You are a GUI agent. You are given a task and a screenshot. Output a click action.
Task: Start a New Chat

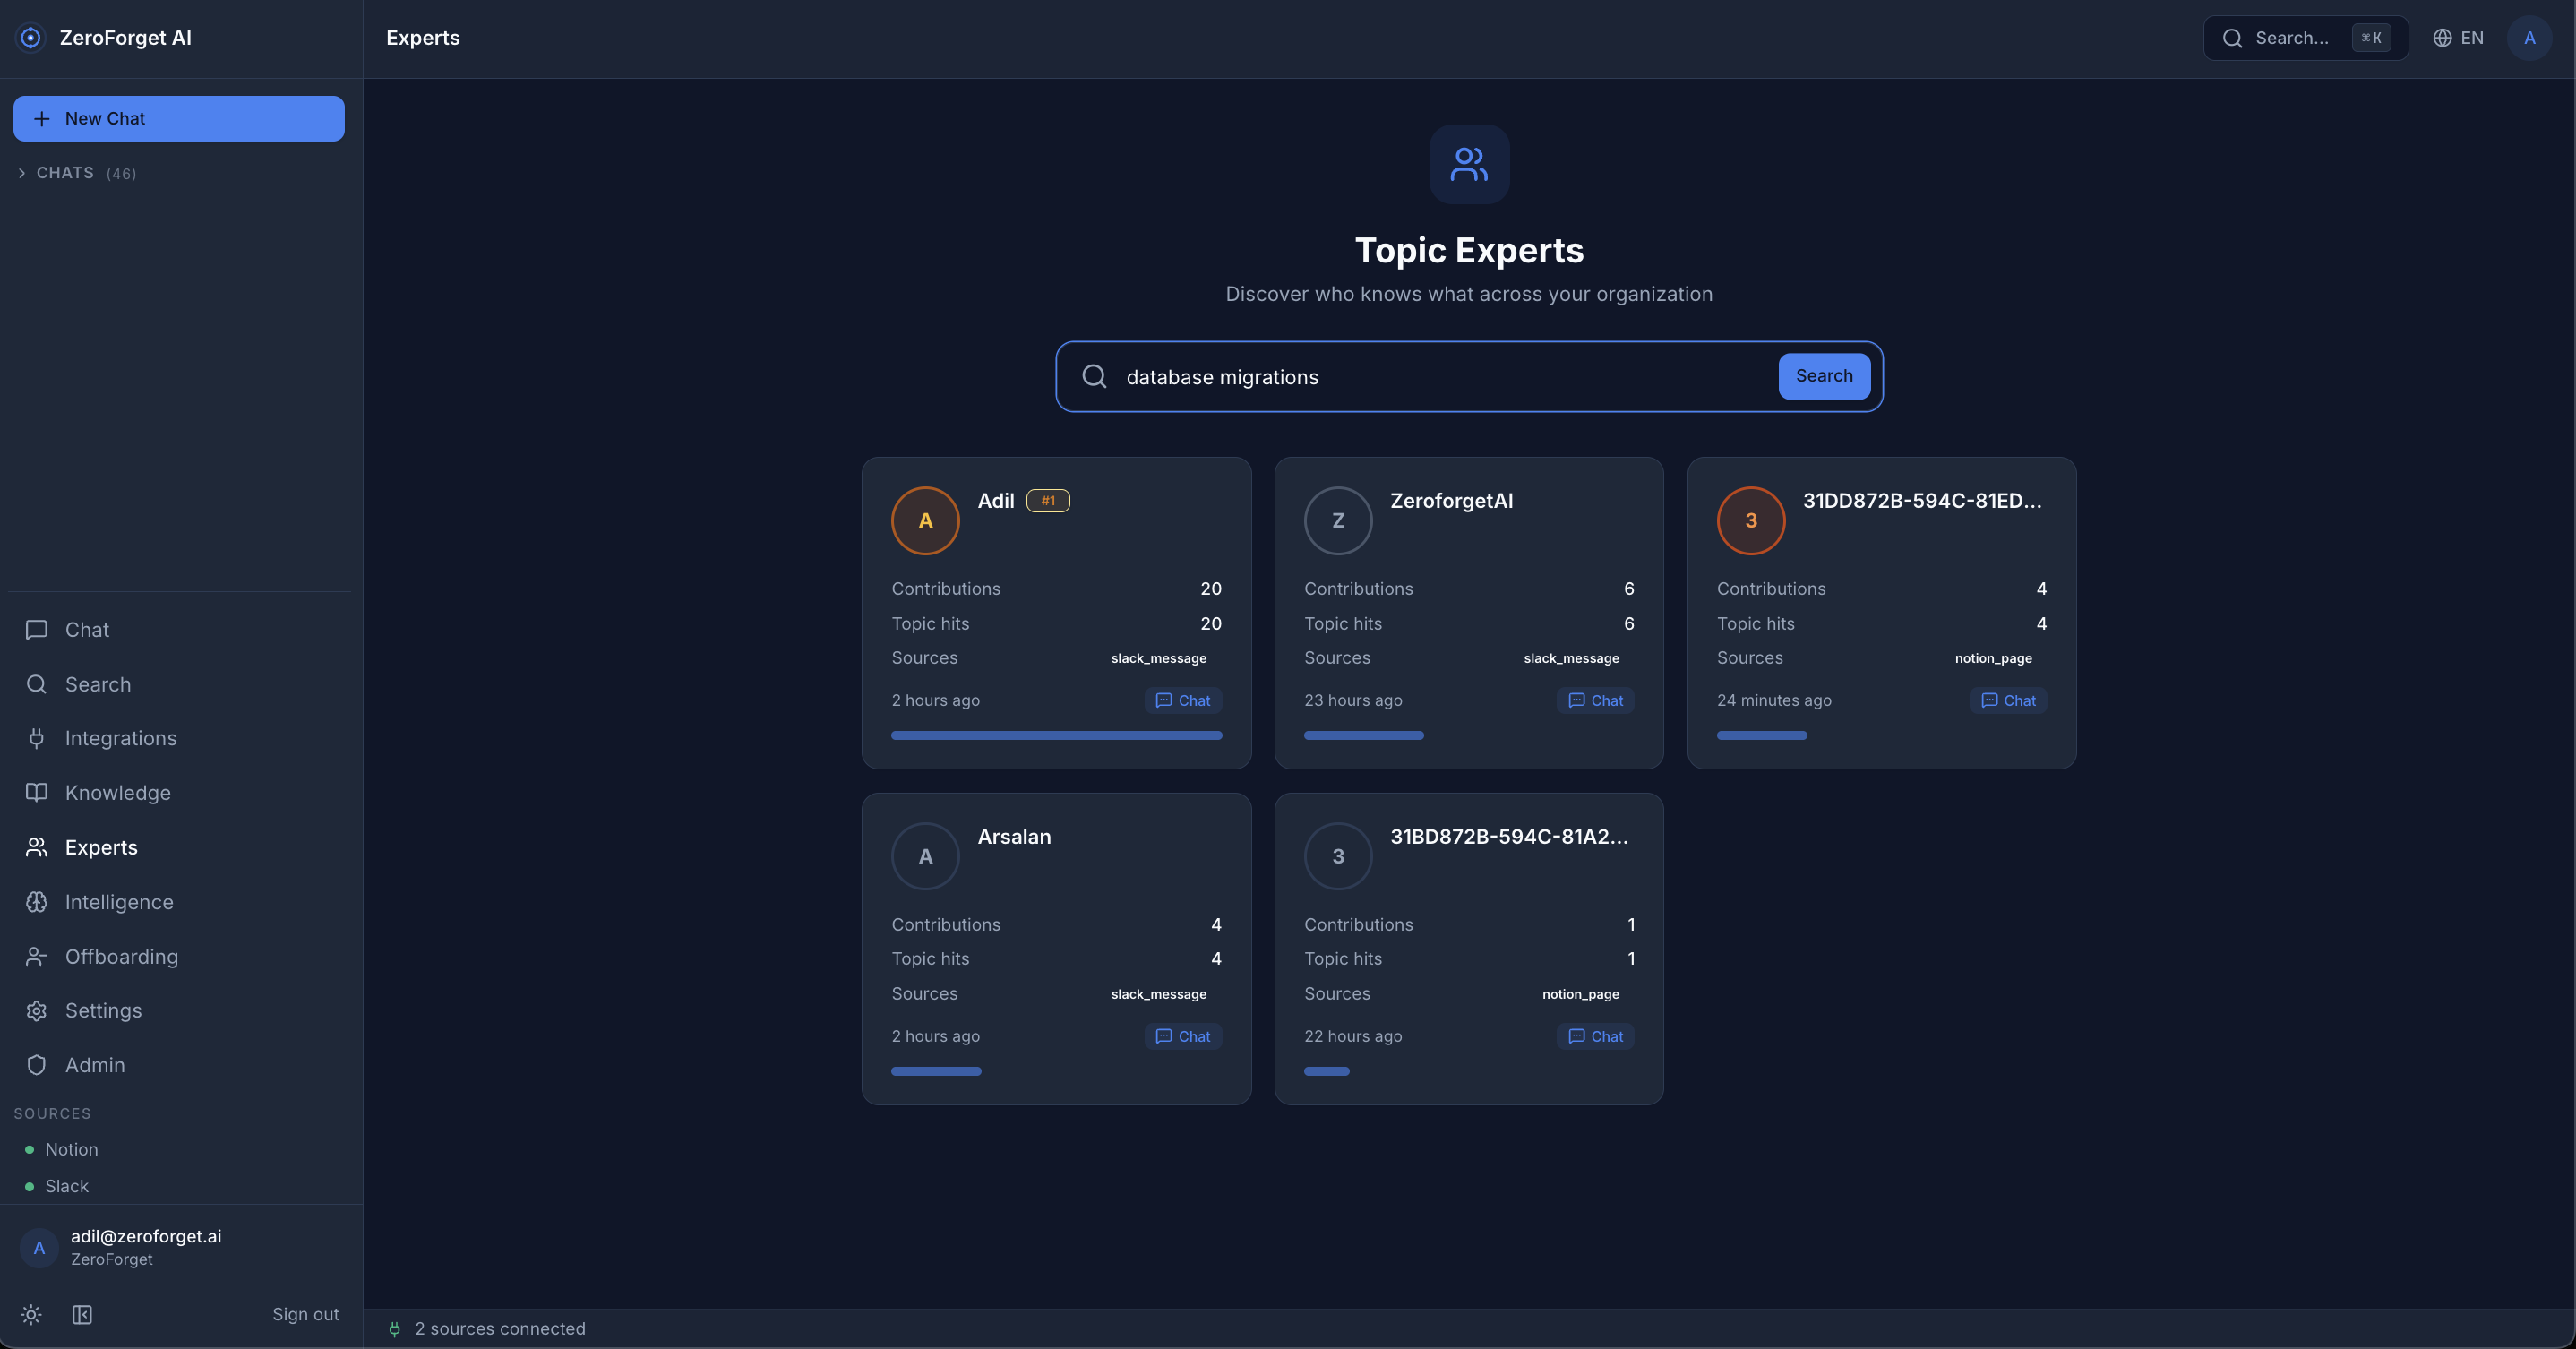click(179, 118)
